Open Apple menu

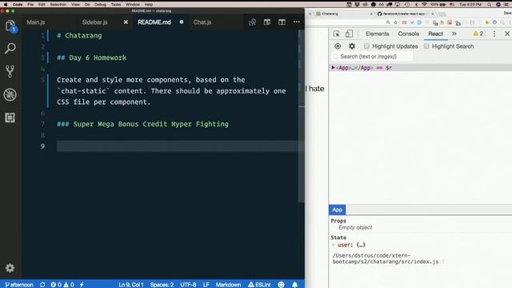click(x=6, y=5)
